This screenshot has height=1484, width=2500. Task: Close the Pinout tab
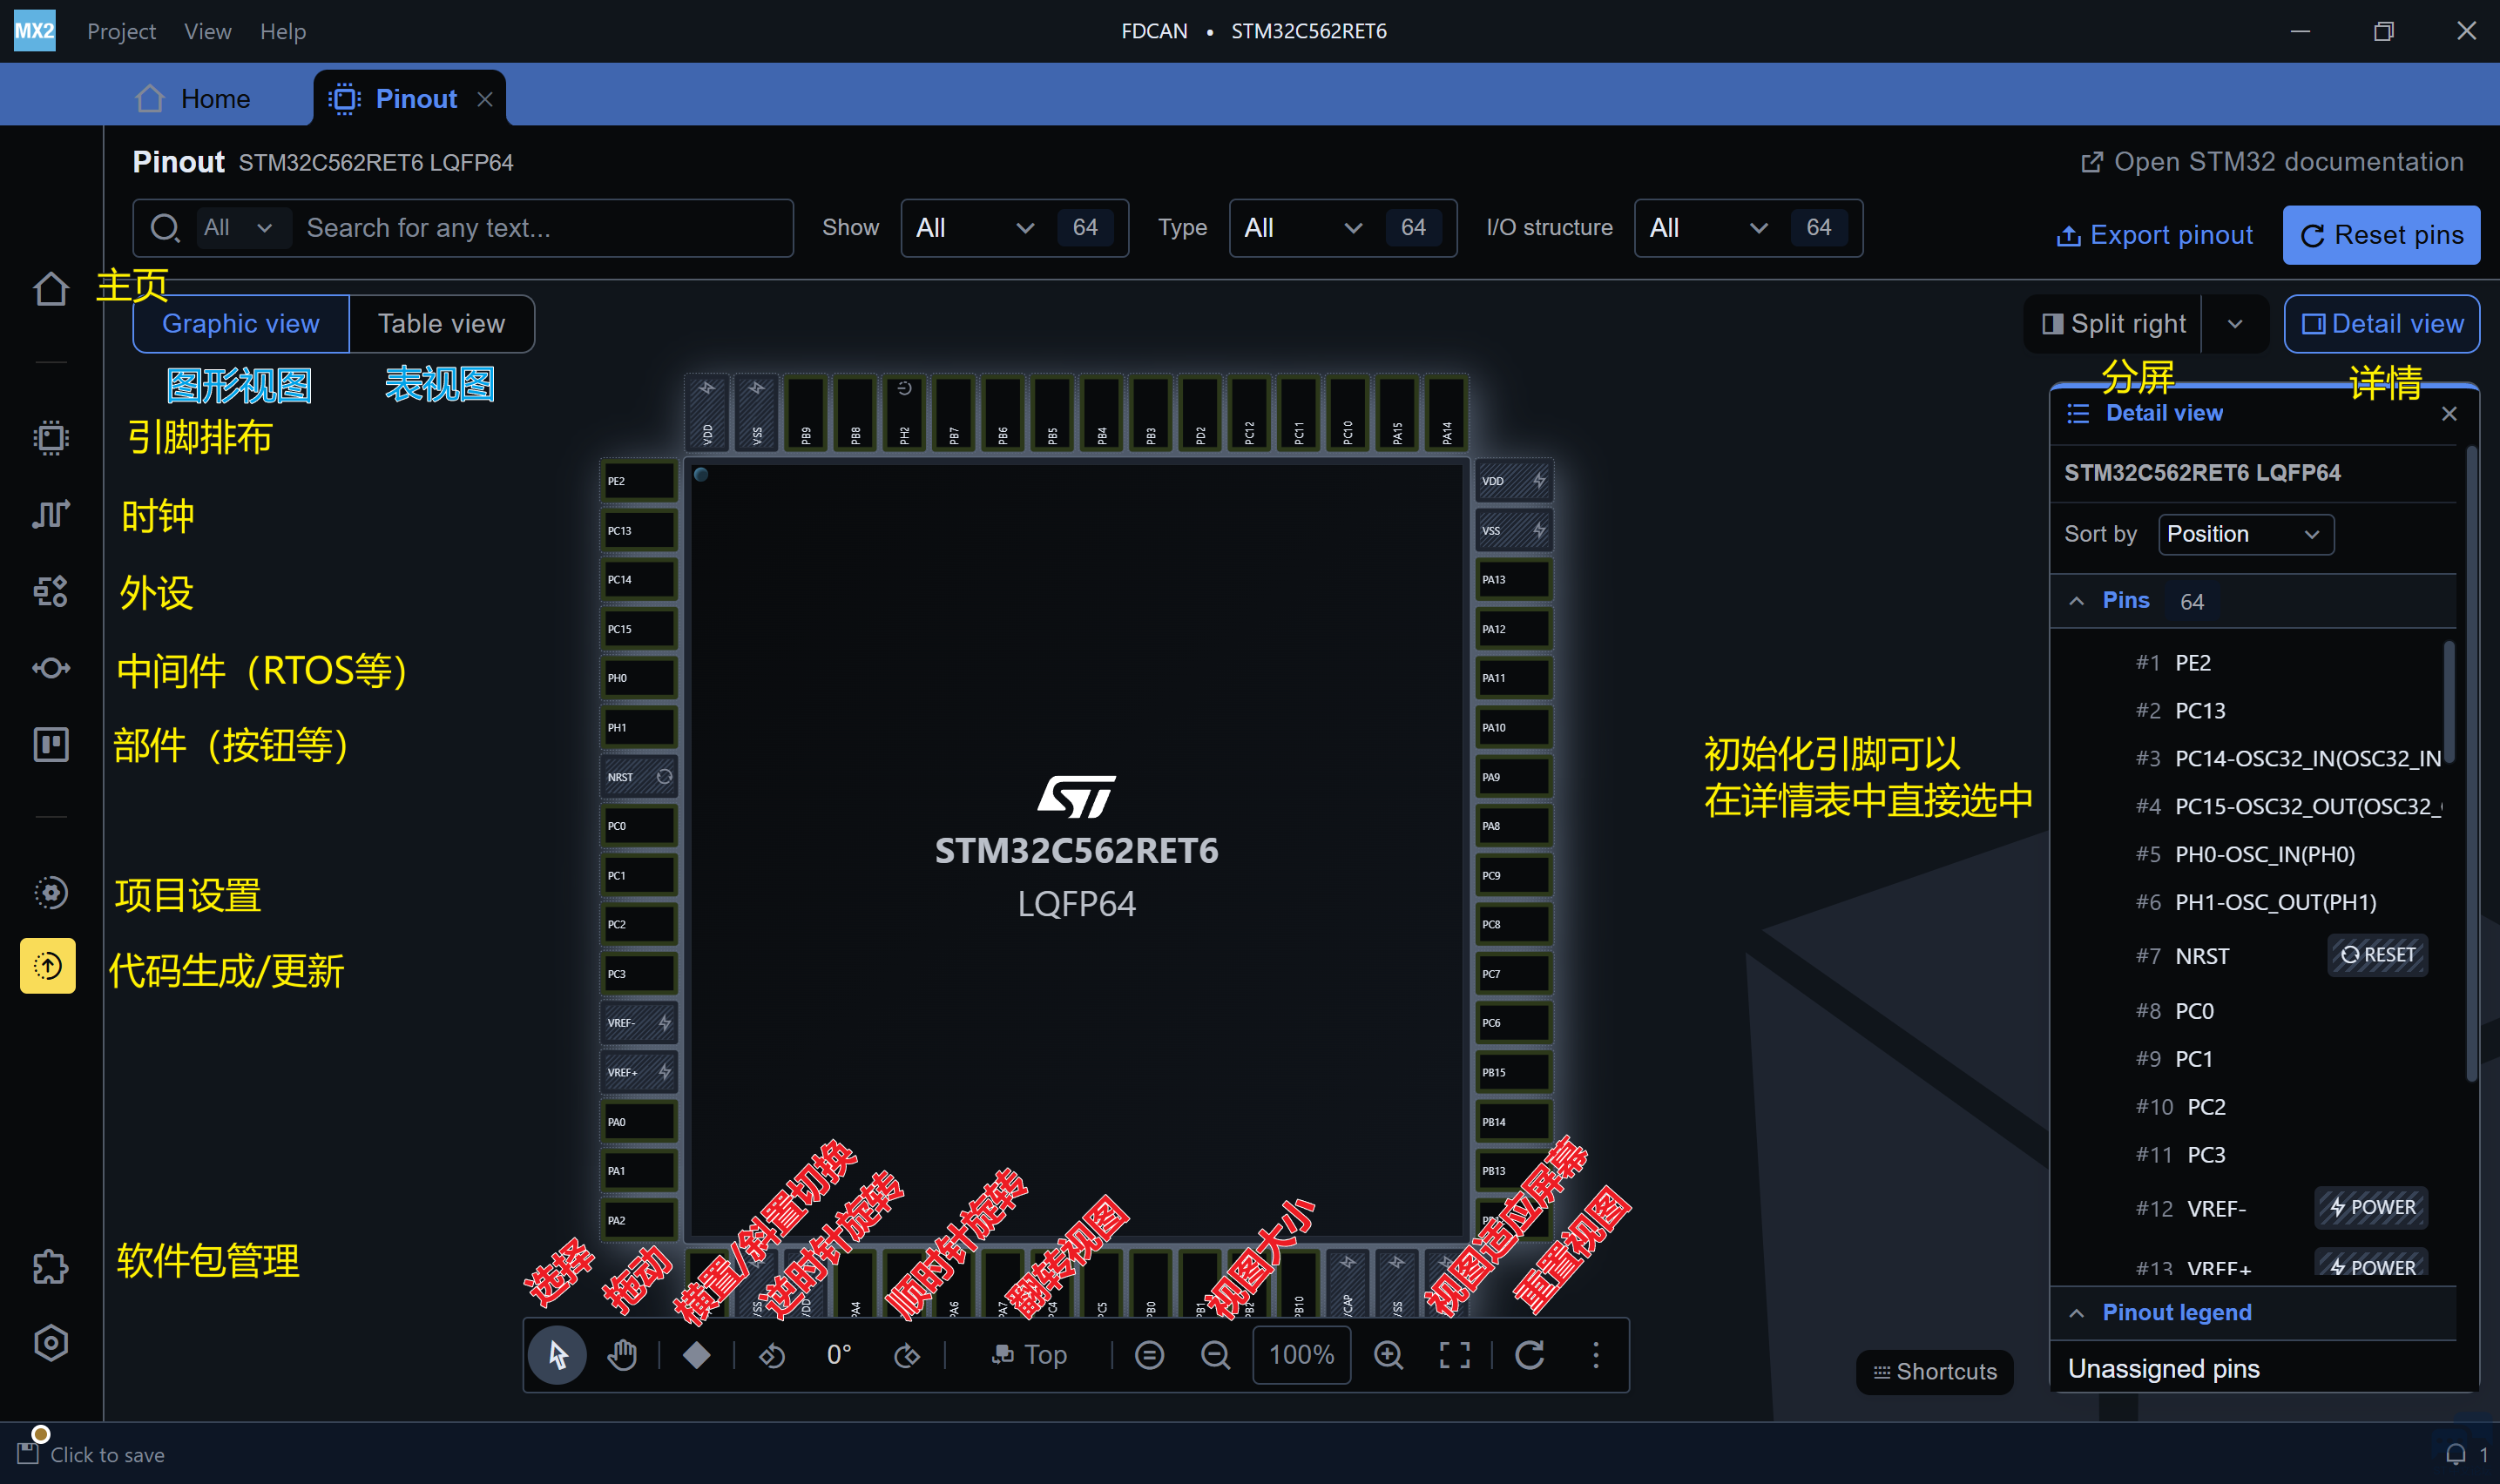click(485, 99)
